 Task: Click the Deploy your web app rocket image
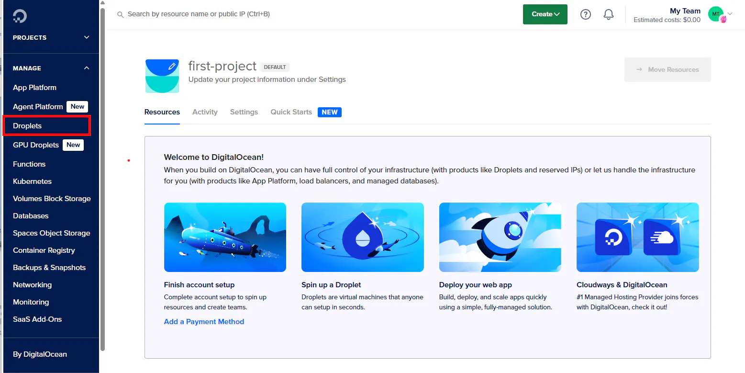click(x=500, y=237)
